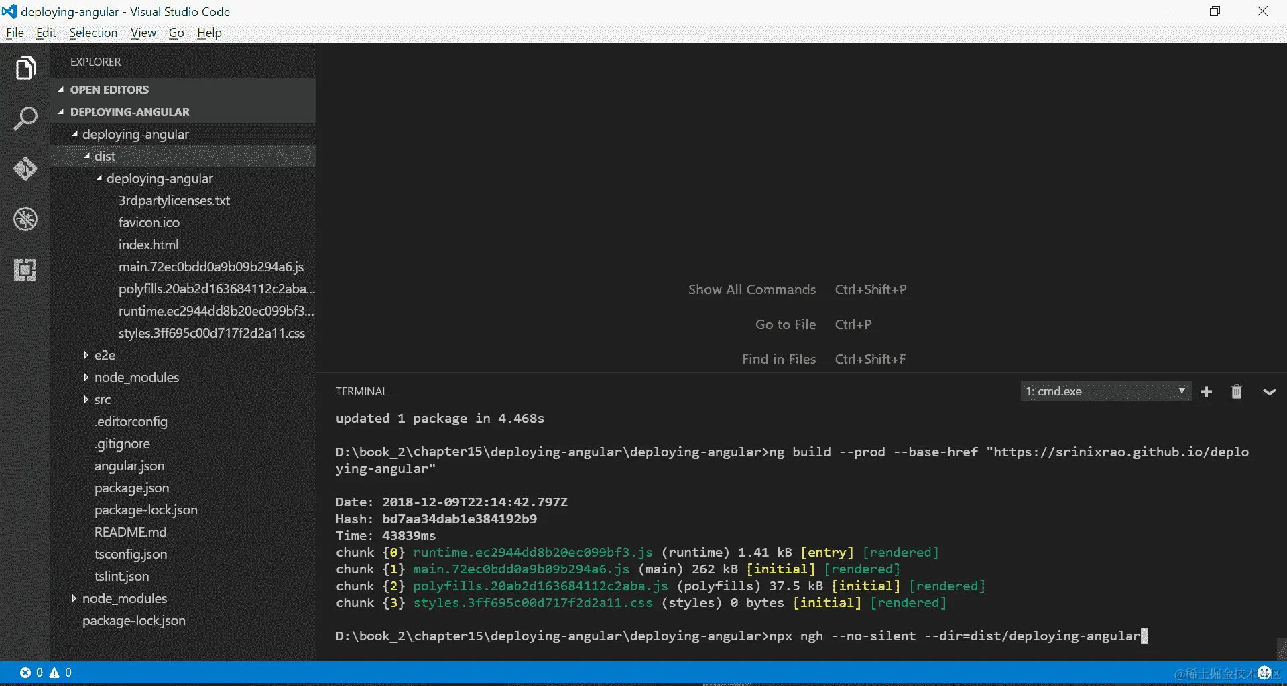Click Go to File hint in editor
The image size is (1287, 686).
pyautogui.click(x=786, y=324)
